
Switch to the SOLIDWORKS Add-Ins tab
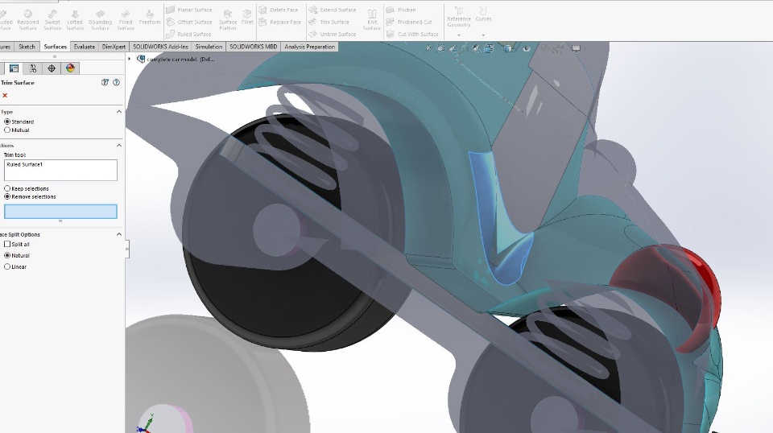pos(161,47)
